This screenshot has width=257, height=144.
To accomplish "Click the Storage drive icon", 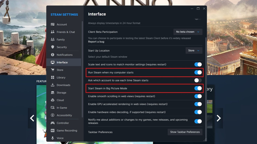I will [x=53, y=93].
